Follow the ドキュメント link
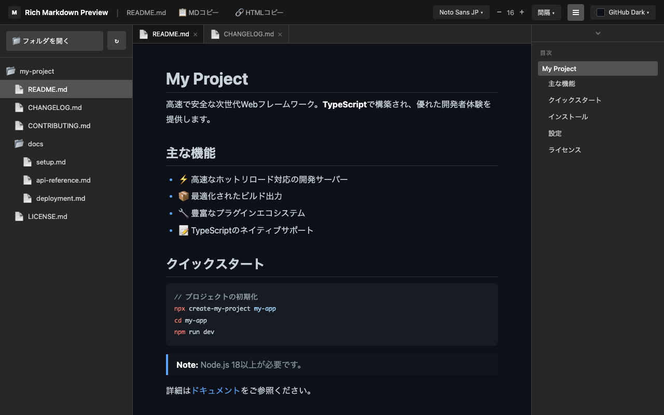 pos(216,391)
